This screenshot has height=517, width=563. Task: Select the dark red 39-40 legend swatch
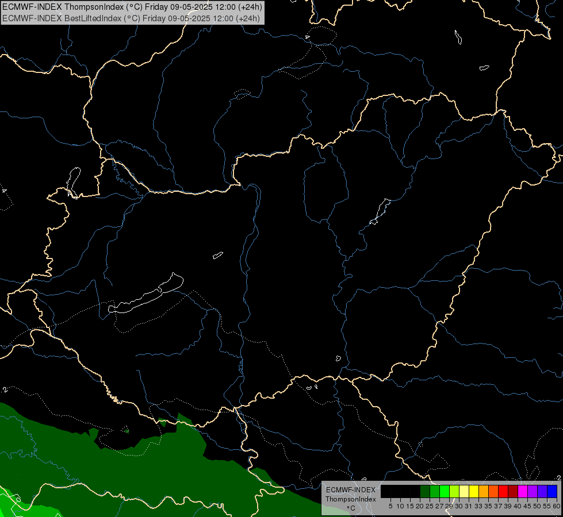(x=513, y=491)
